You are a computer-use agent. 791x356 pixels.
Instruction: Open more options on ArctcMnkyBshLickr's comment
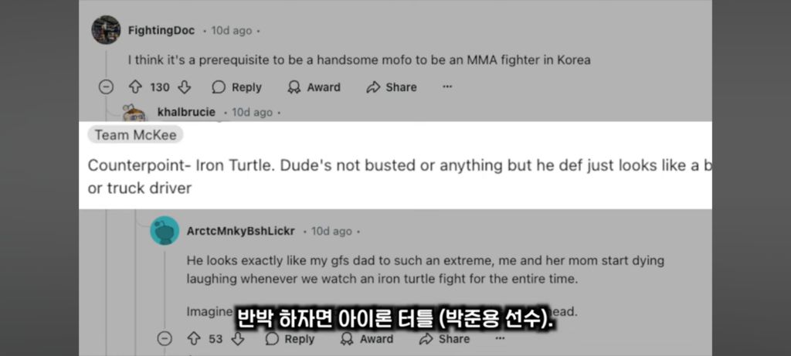point(500,338)
